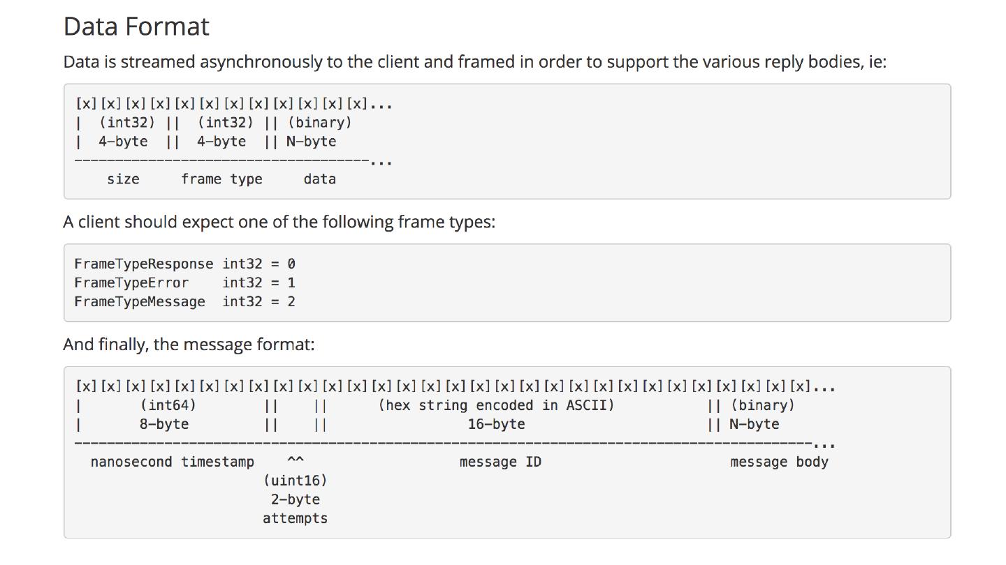The width and height of the screenshot is (1006, 565).
Task: Click the 'message body' label
Action: coord(779,462)
